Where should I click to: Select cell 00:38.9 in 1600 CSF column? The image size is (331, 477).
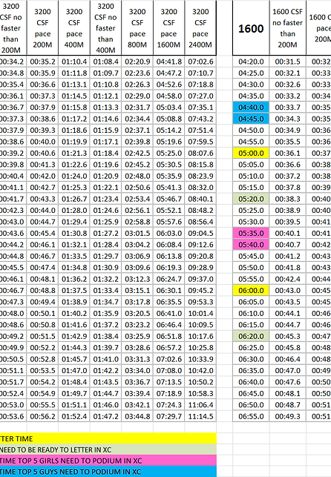(x=287, y=210)
